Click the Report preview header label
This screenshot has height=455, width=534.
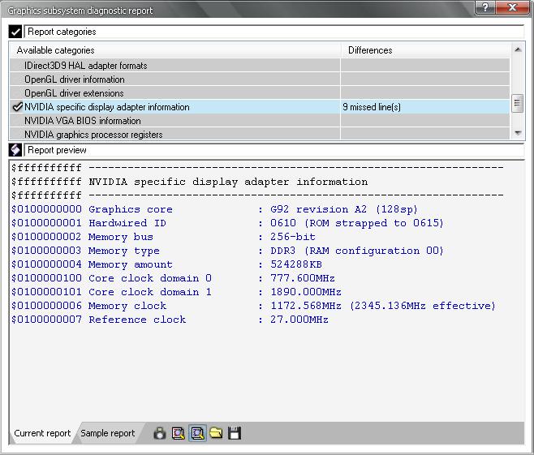point(57,150)
